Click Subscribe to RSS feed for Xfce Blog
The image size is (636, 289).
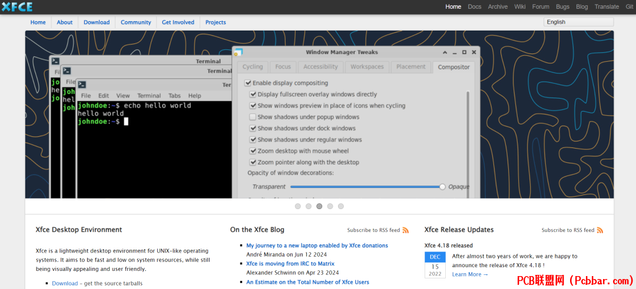pyautogui.click(x=373, y=230)
